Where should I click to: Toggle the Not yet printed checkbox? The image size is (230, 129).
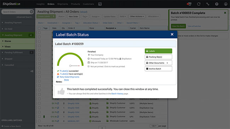(x=88, y=66)
